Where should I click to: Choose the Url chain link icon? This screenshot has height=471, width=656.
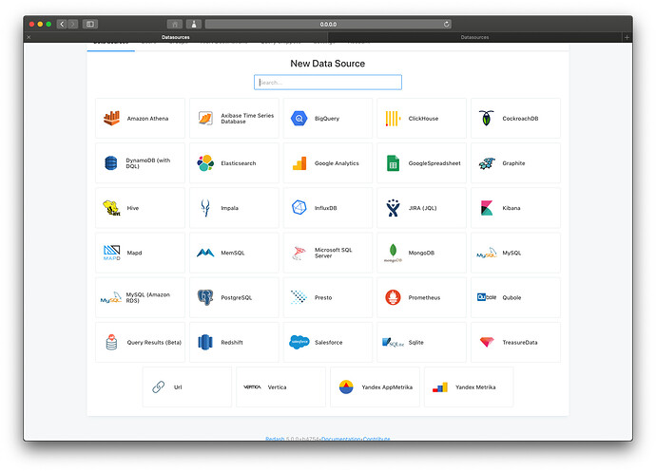click(x=158, y=386)
